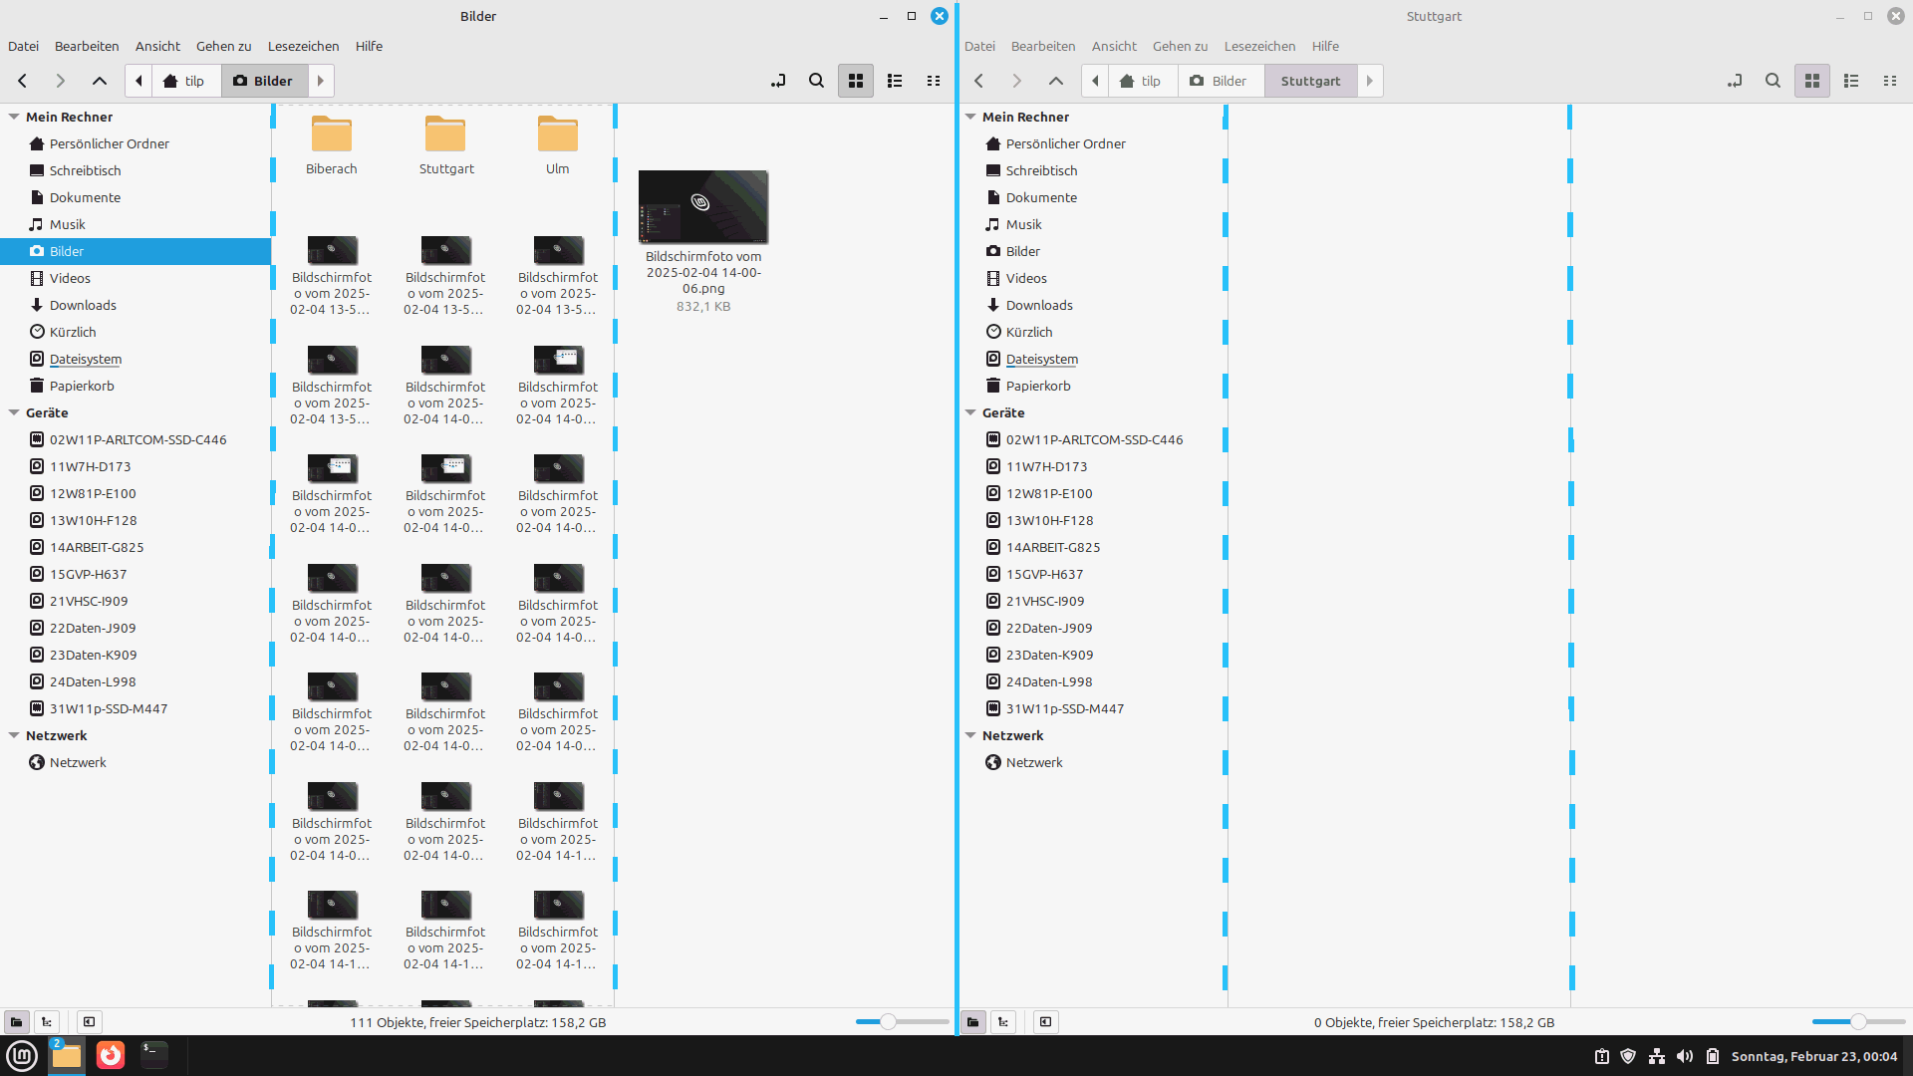Screen dimensions: 1913x1076
Task: Collapse Geräte section in left sidebar
Action: point(14,412)
